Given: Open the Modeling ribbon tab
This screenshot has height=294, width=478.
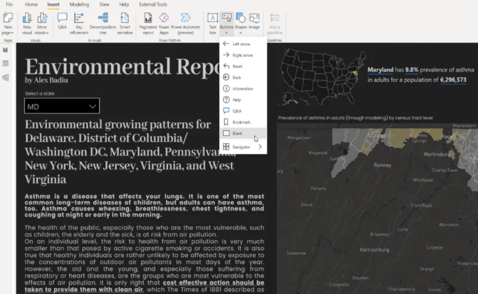Looking at the screenshot, I should [x=79, y=5].
